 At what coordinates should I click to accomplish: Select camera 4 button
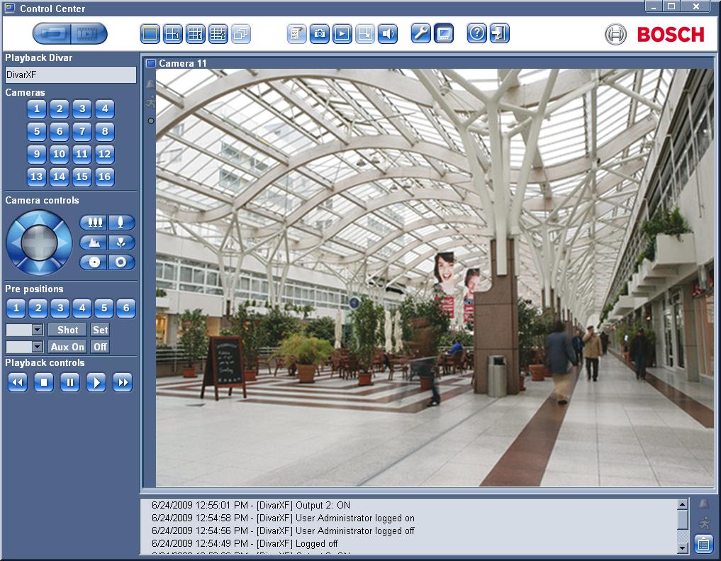(105, 109)
